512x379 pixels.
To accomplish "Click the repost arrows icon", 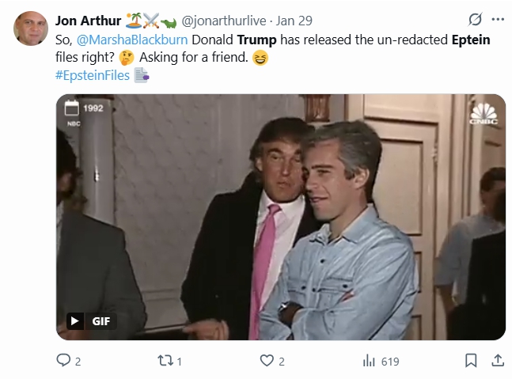I will click(166, 361).
